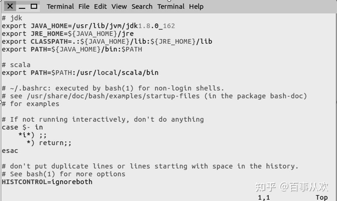Place cursor on the JAVA_HOME export line
337x201 pixels.
click(88, 26)
